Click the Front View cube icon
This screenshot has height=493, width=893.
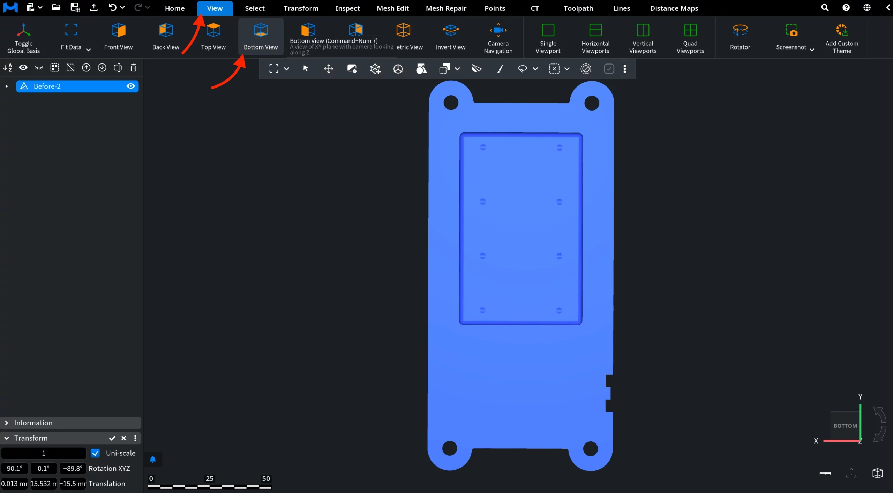point(118,30)
